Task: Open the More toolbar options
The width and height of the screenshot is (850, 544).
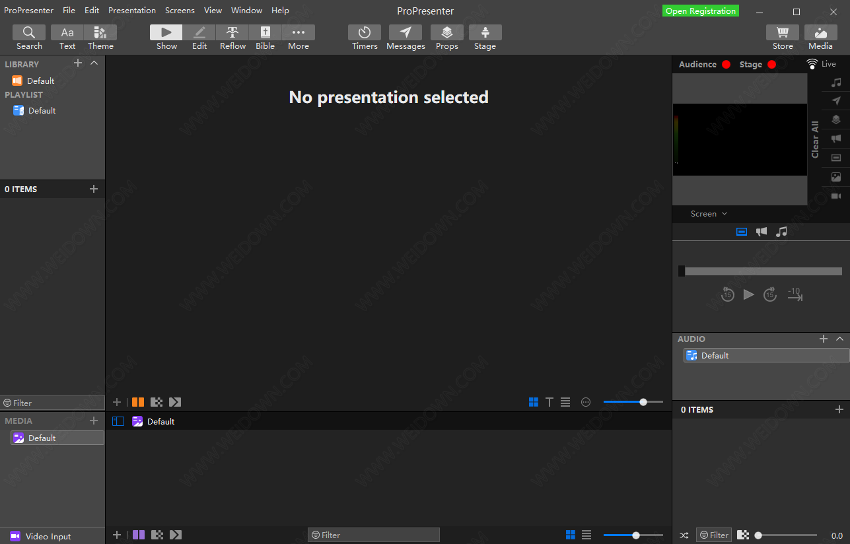Action: [299, 38]
